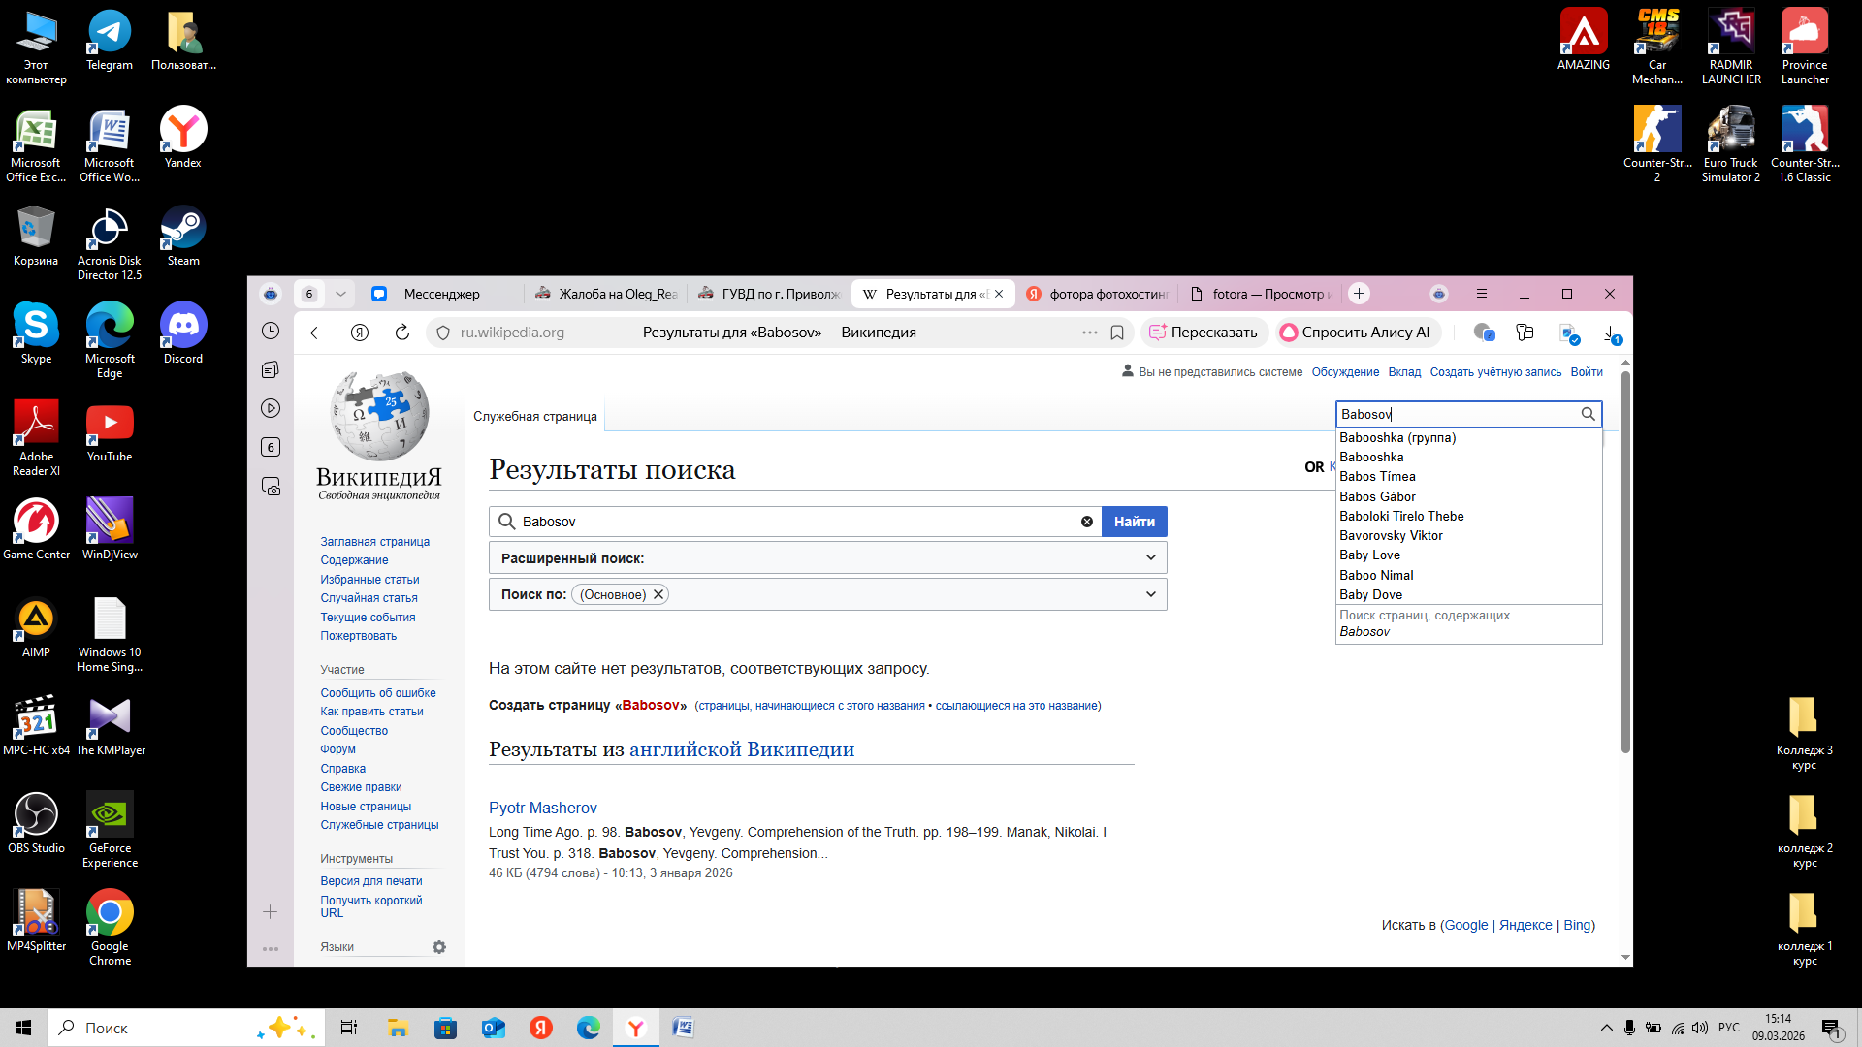Click the page vertical scrollbar

[1625, 562]
